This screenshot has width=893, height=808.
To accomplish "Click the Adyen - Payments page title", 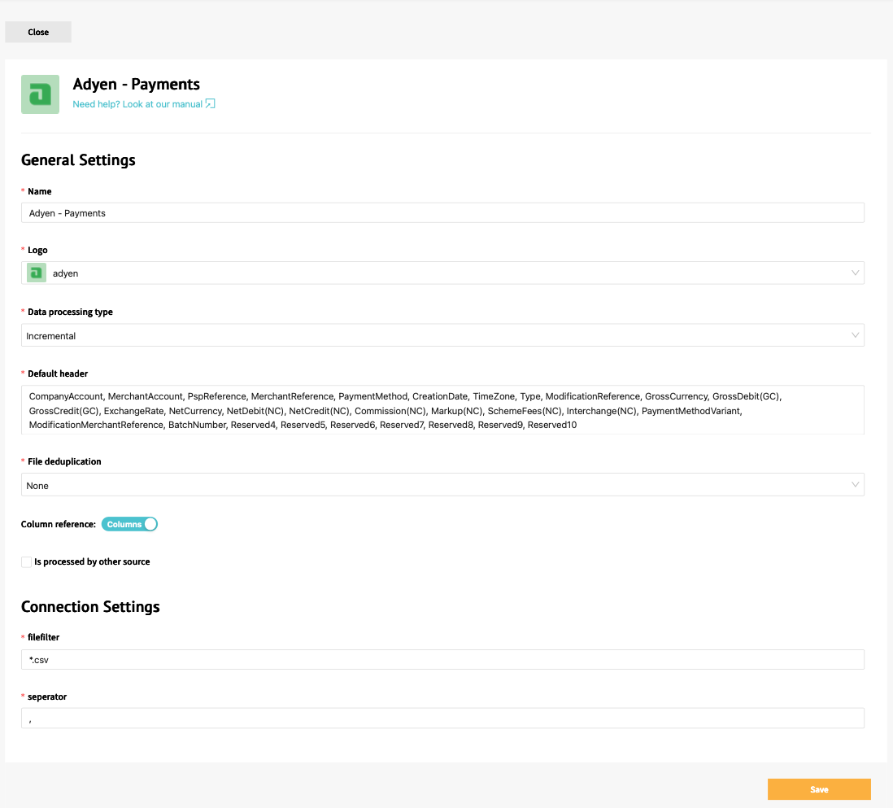I will point(137,85).
